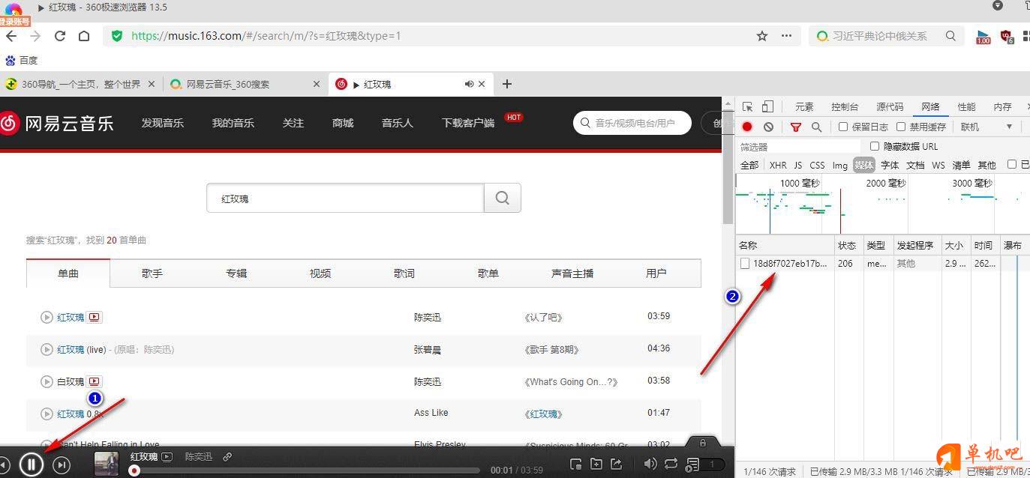This screenshot has height=478, width=1030.
Task: Open the 元素 DevTools tab
Action: [804, 107]
